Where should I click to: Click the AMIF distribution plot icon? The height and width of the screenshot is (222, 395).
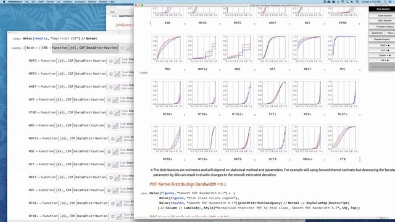pyautogui.click(x=117, y=87)
